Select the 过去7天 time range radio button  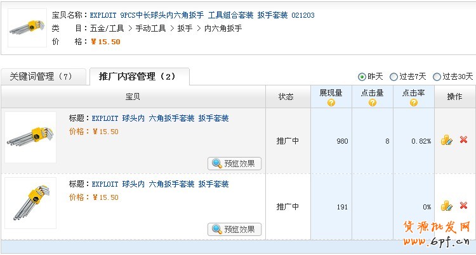tap(393, 77)
